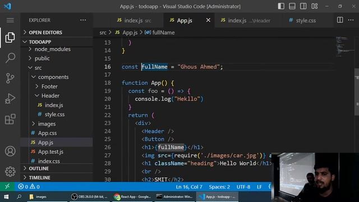359x202 pixels.
Task: Switch to OBS 26.0.0 taskbar item
Action: [x=89, y=197]
